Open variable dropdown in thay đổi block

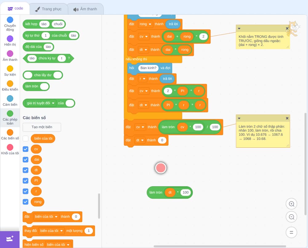[51, 231]
